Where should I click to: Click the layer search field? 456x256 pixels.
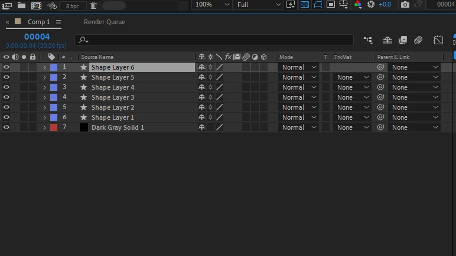[214, 40]
